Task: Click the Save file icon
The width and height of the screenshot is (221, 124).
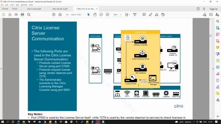Action: [x=3, y=14]
